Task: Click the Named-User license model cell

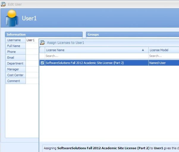Action: tap(164, 63)
